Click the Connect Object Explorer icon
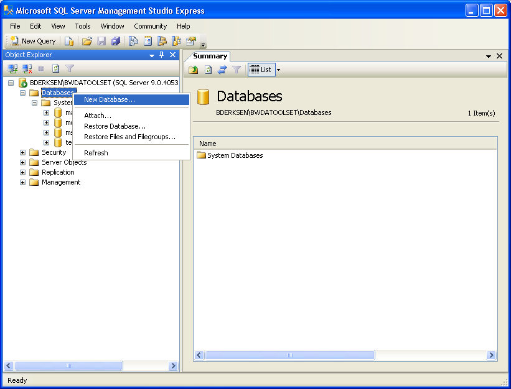 pos(12,69)
